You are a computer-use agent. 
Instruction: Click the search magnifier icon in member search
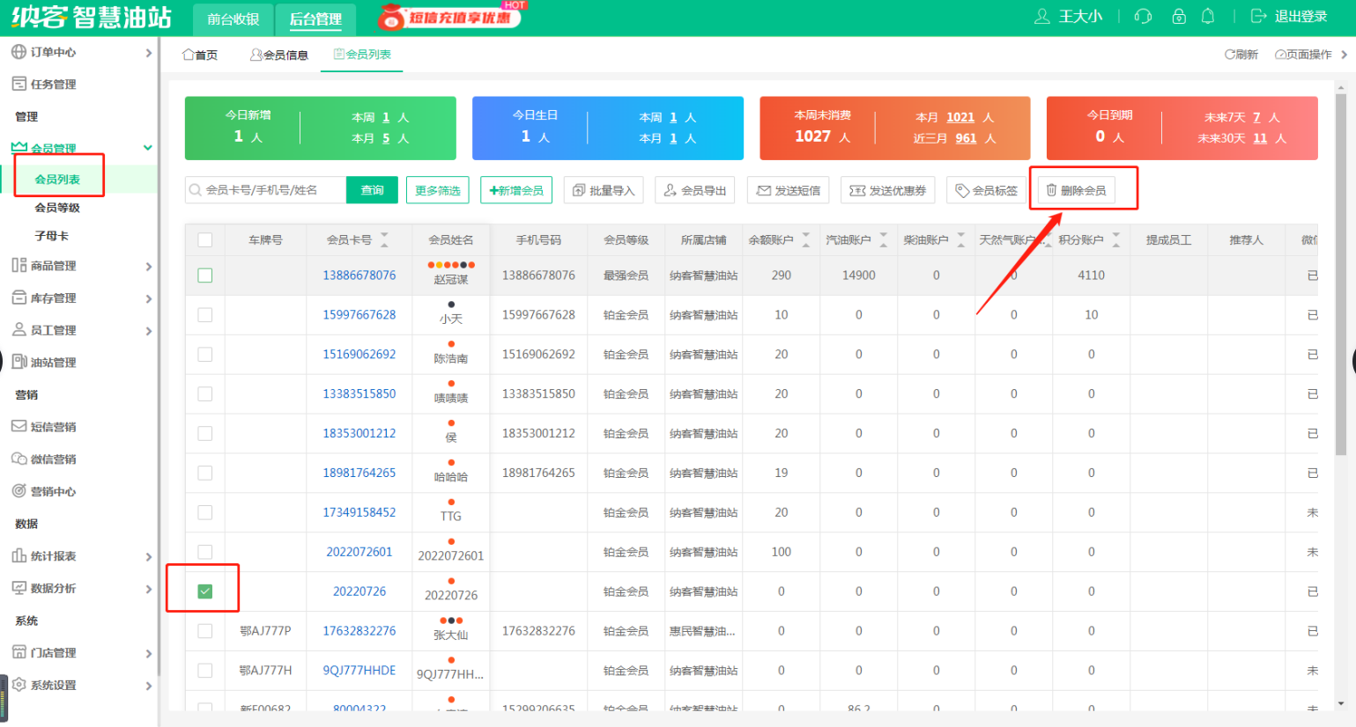196,190
